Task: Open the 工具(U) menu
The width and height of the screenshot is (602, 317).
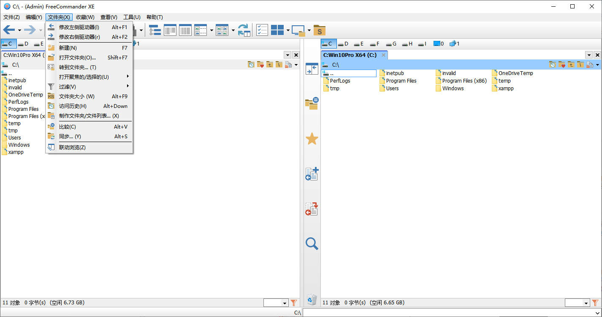Action: coord(132,17)
